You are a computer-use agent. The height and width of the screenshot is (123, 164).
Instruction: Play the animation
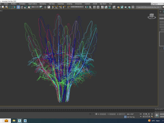pyautogui.click(x=146, y=114)
